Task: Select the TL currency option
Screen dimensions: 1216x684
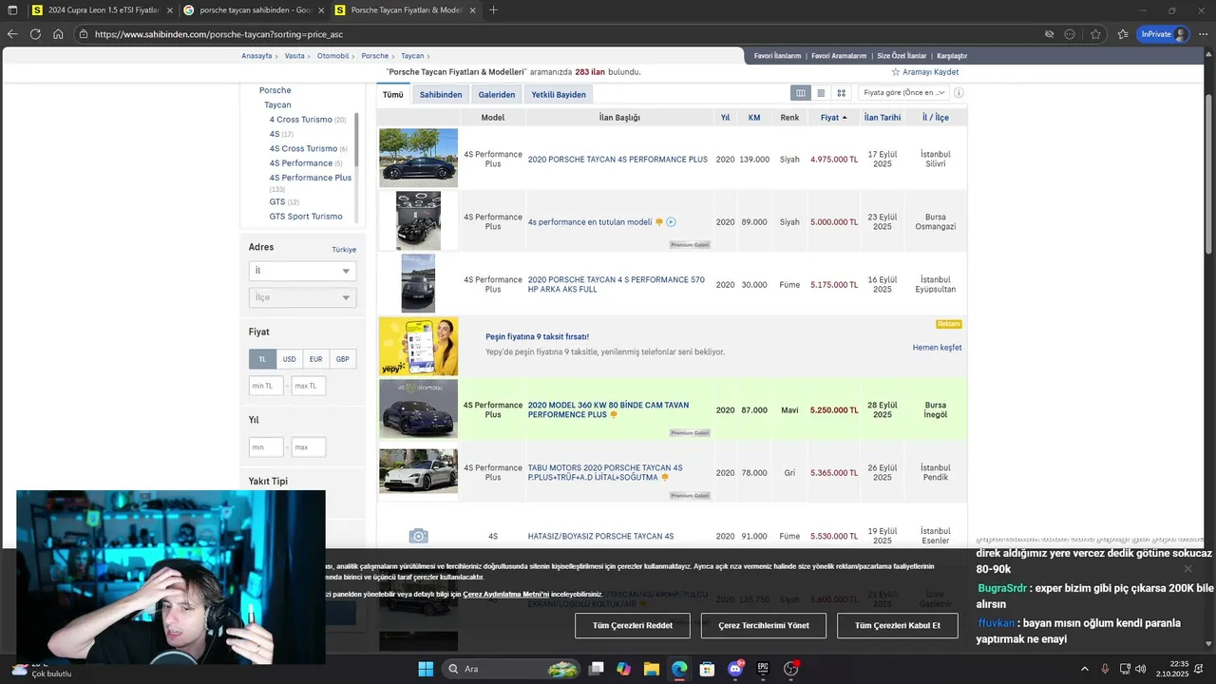Action: tap(262, 359)
